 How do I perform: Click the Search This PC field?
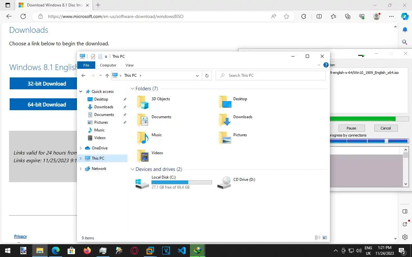[271, 75]
